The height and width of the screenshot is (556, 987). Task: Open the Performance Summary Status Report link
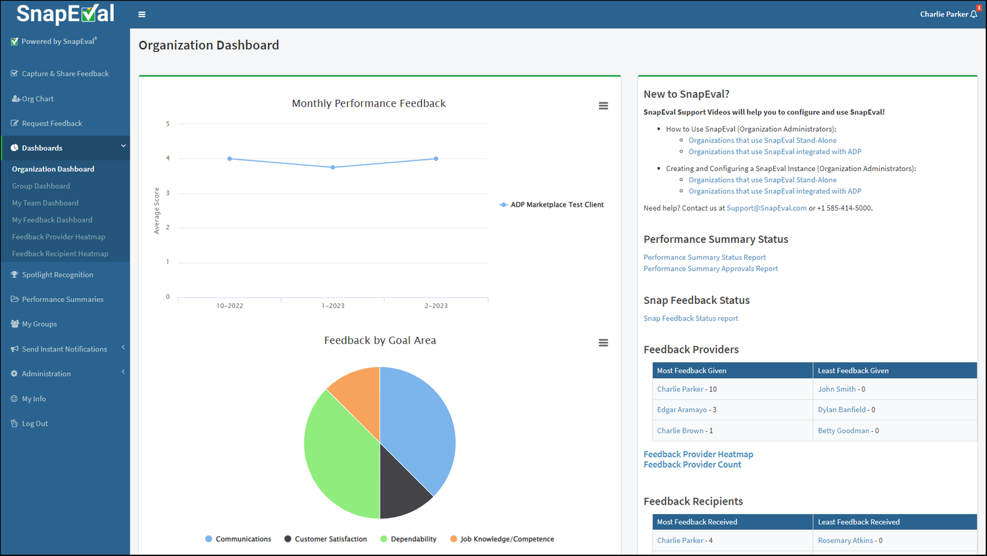pyautogui.click(x=705, y=257)
